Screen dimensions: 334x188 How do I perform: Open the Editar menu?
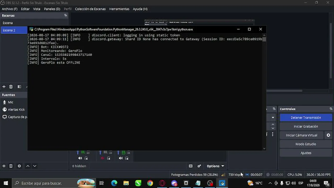click(25, 9)
